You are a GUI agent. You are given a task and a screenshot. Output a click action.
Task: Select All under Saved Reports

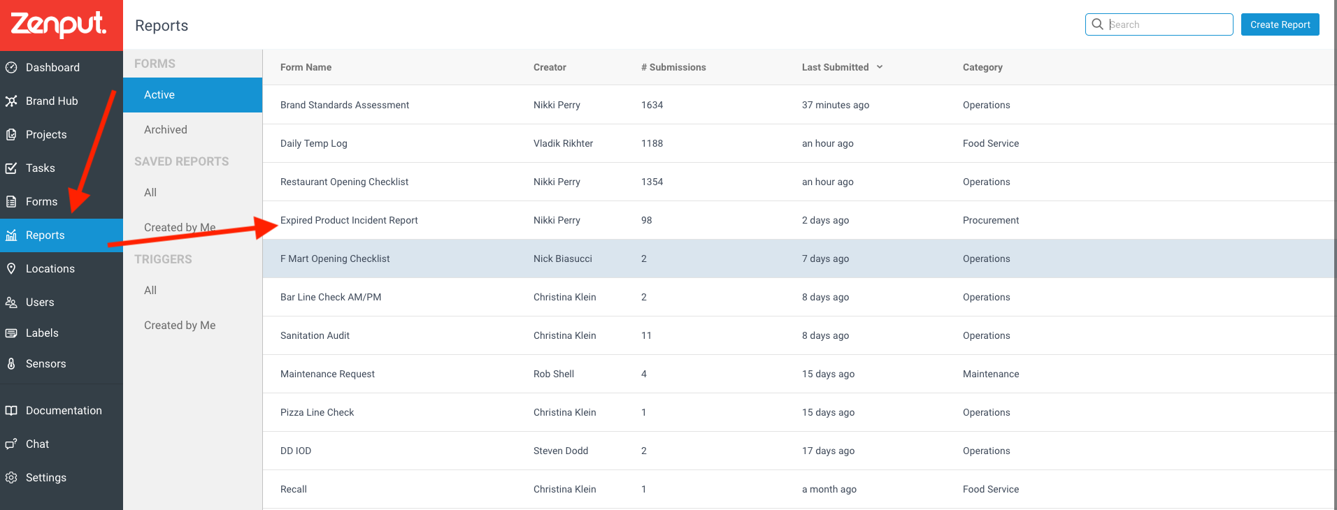[193, 193]
